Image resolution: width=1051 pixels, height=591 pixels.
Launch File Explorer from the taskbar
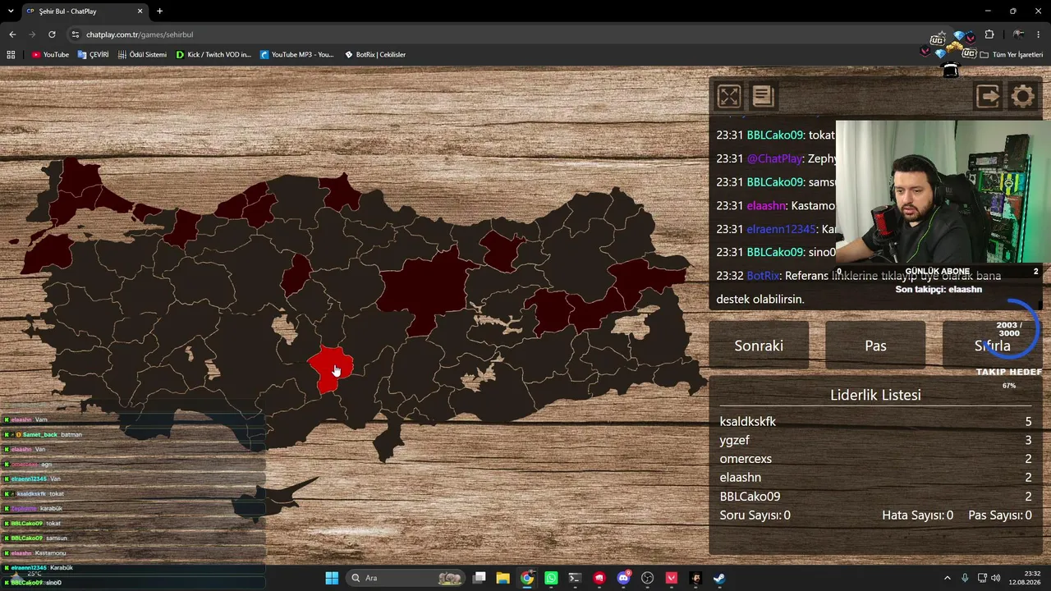click(x=503, y=578)
